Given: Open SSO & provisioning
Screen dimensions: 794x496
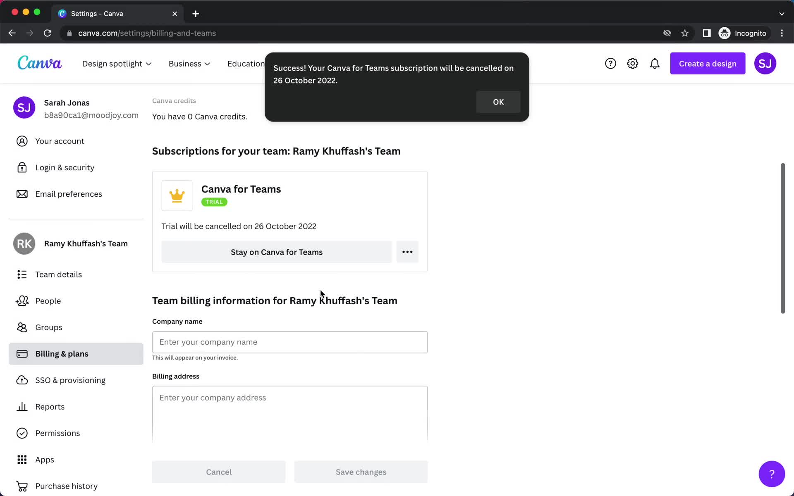Looking at the screenshot, I should (x=76, y=380).
